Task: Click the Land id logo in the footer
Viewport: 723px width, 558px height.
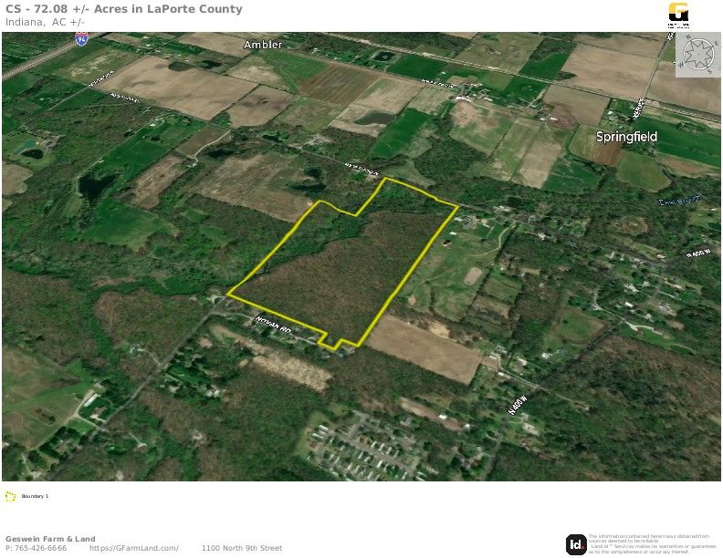Action: [x=575, y=544]
